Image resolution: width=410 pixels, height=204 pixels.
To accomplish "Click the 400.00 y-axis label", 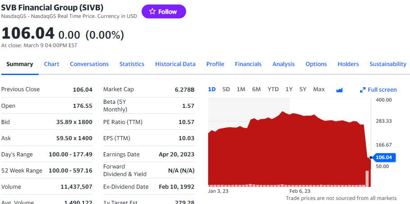I will coord(384,100).
